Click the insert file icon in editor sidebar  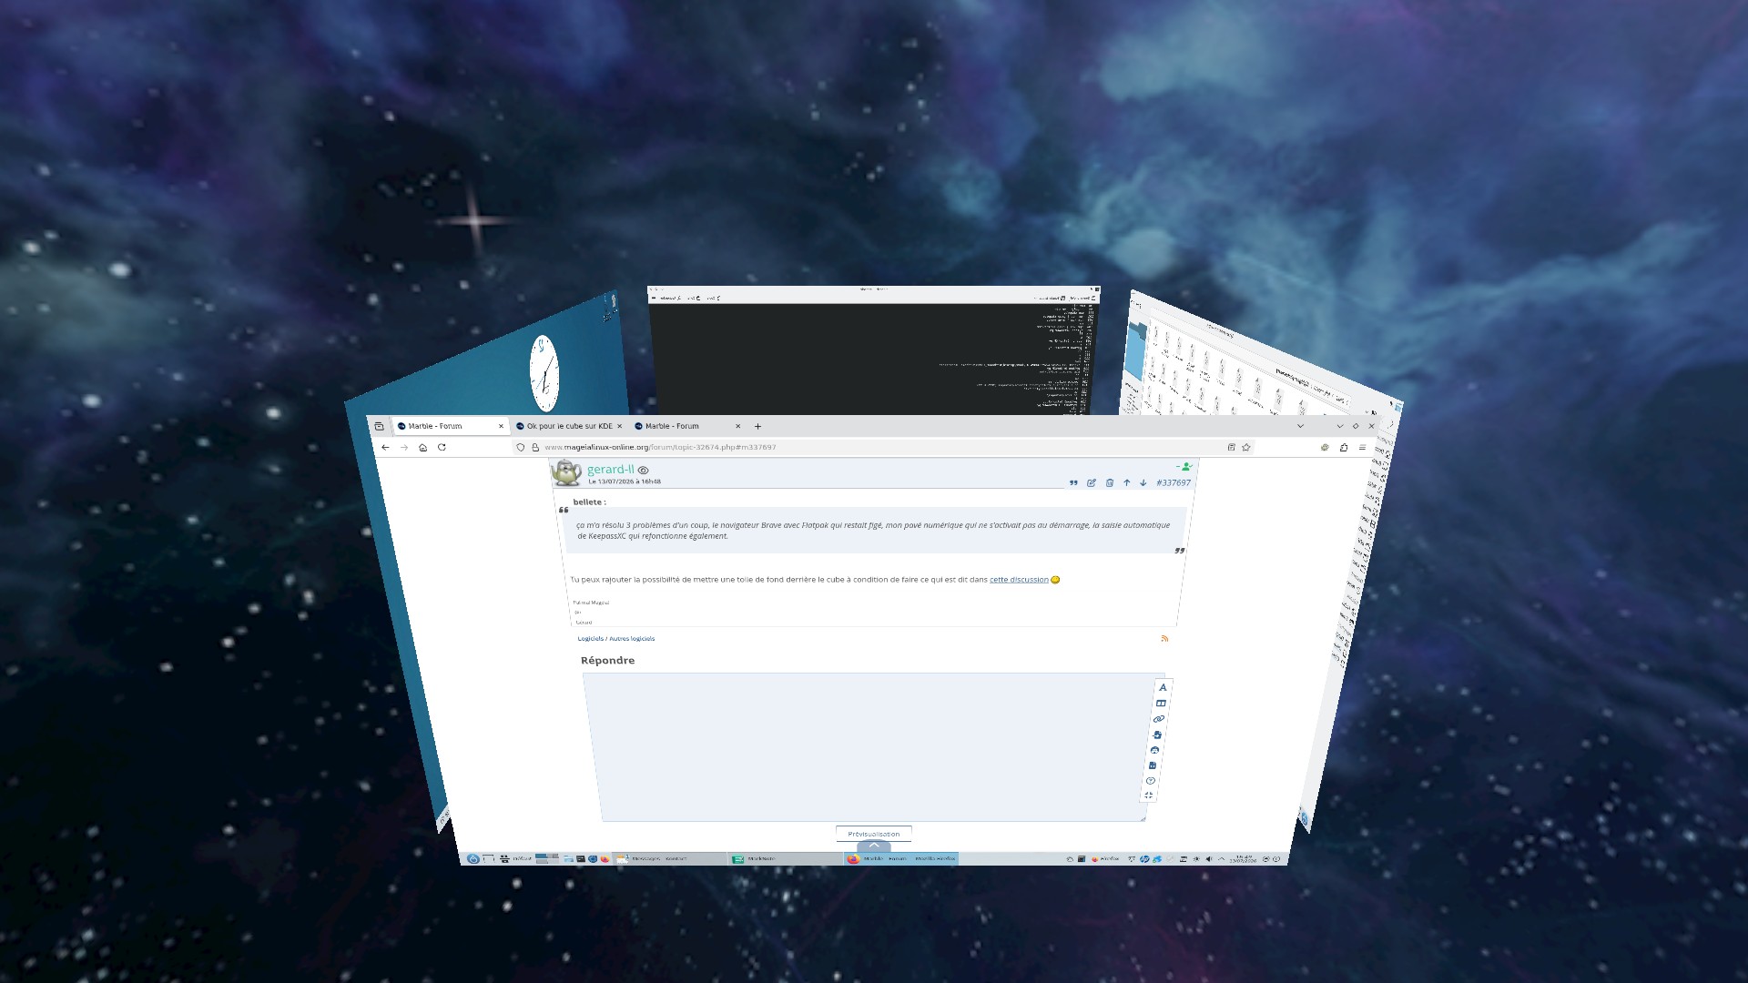coord(1157,735)
